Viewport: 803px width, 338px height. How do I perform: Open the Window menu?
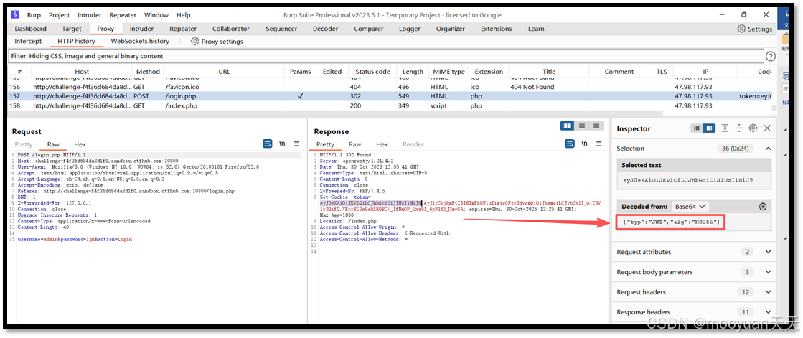pyautogui.click(x=156, y=15)
